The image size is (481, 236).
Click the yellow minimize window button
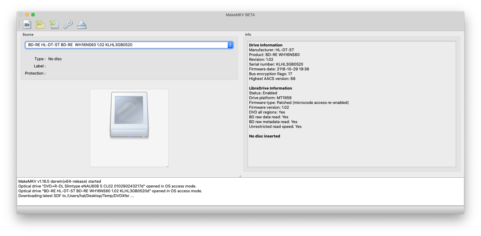tap(27, 15)
